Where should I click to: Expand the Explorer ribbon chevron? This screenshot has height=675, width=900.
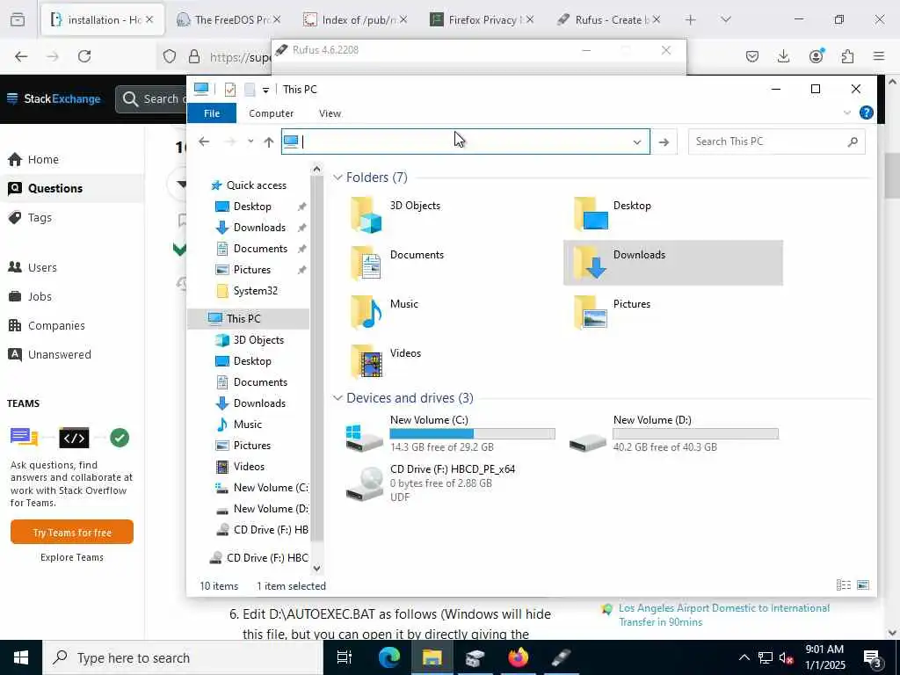pos(846,113)
